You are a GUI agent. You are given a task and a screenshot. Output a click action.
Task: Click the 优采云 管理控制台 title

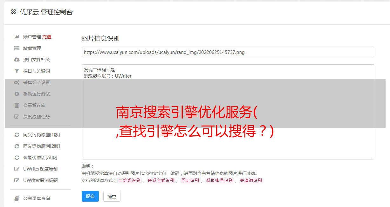pyautogui.click(x=46, y=12)
